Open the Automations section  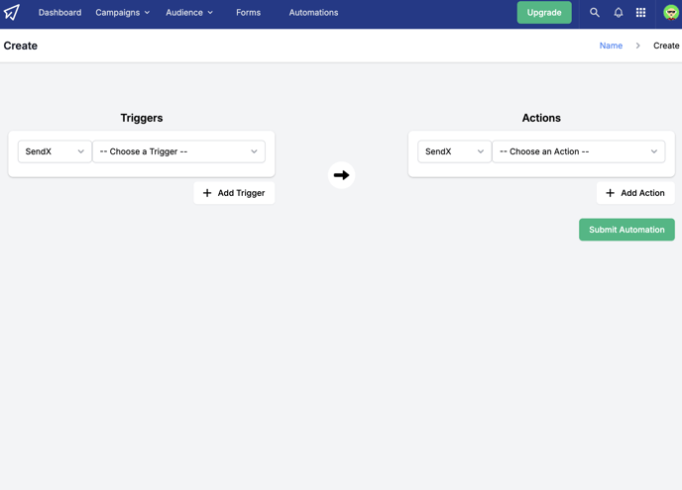pos(313,13)
